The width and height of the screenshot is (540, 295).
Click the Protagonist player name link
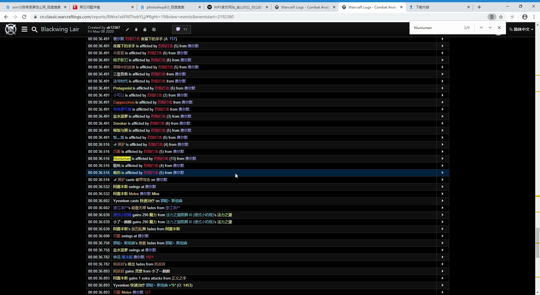[122, 88]
